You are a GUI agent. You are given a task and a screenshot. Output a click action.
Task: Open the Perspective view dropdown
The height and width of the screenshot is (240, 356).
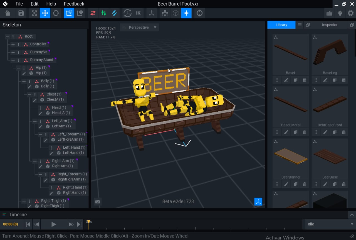tap(140, 28)
